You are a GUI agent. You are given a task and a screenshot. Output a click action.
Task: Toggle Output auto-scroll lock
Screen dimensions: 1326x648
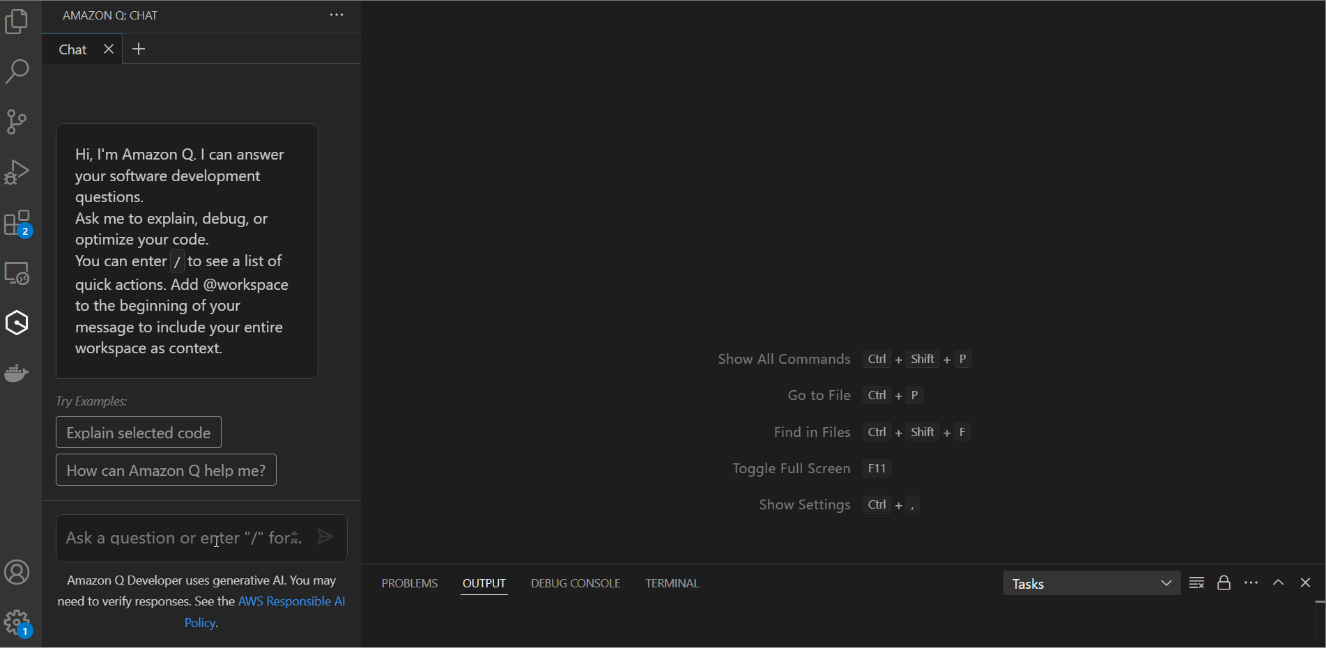click(1224, 583)
